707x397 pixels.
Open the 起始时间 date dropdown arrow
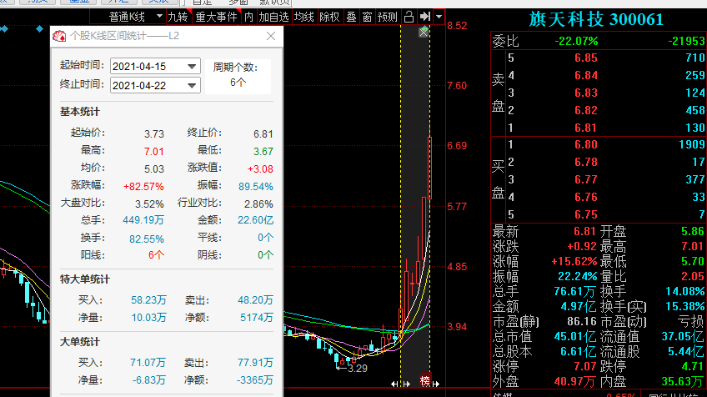192,67
